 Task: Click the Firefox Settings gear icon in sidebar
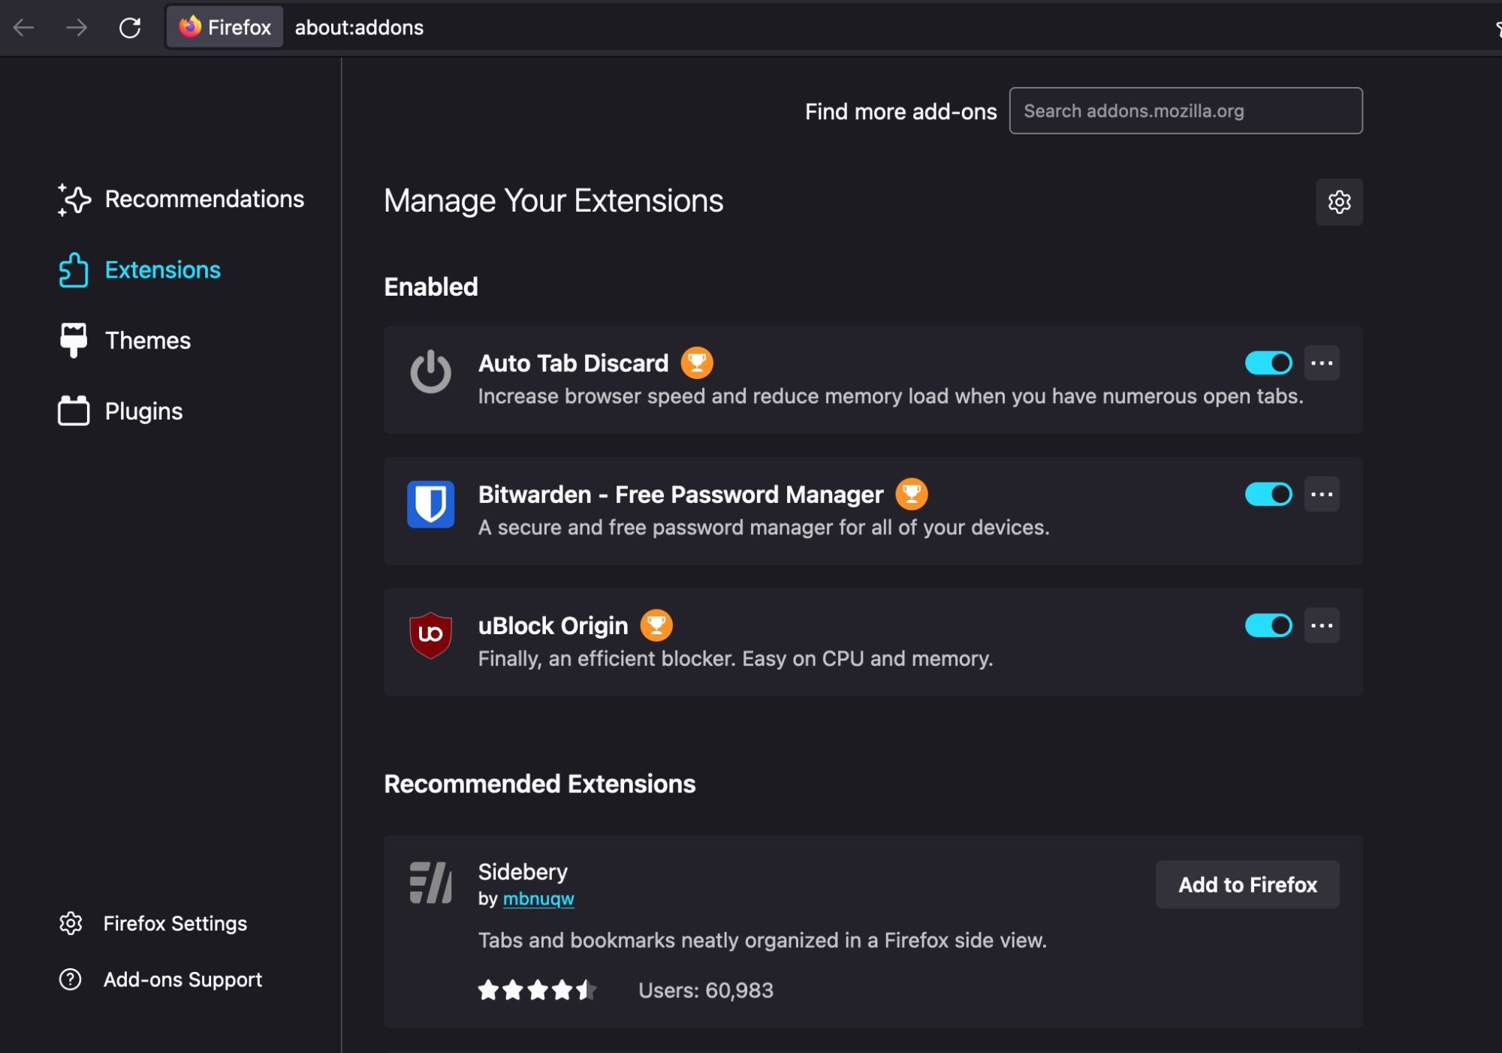[71, 923]
